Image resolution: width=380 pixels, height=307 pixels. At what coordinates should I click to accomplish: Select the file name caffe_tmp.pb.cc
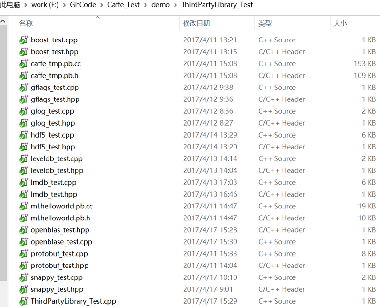56,64
